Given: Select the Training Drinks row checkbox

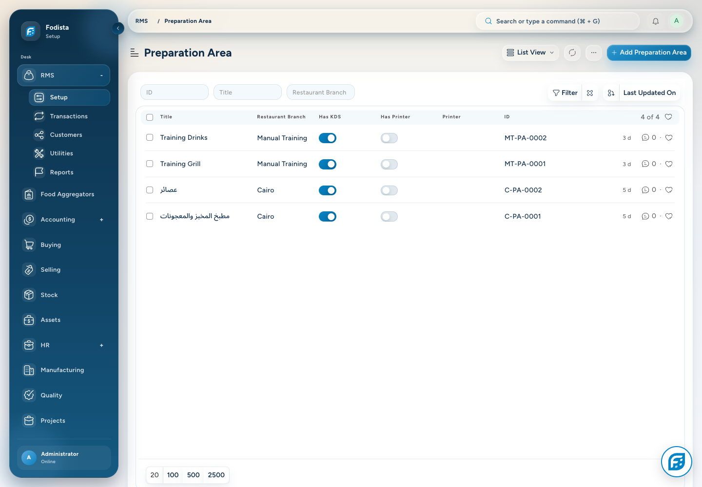Looking at the screenshot, I should [150, 138].
